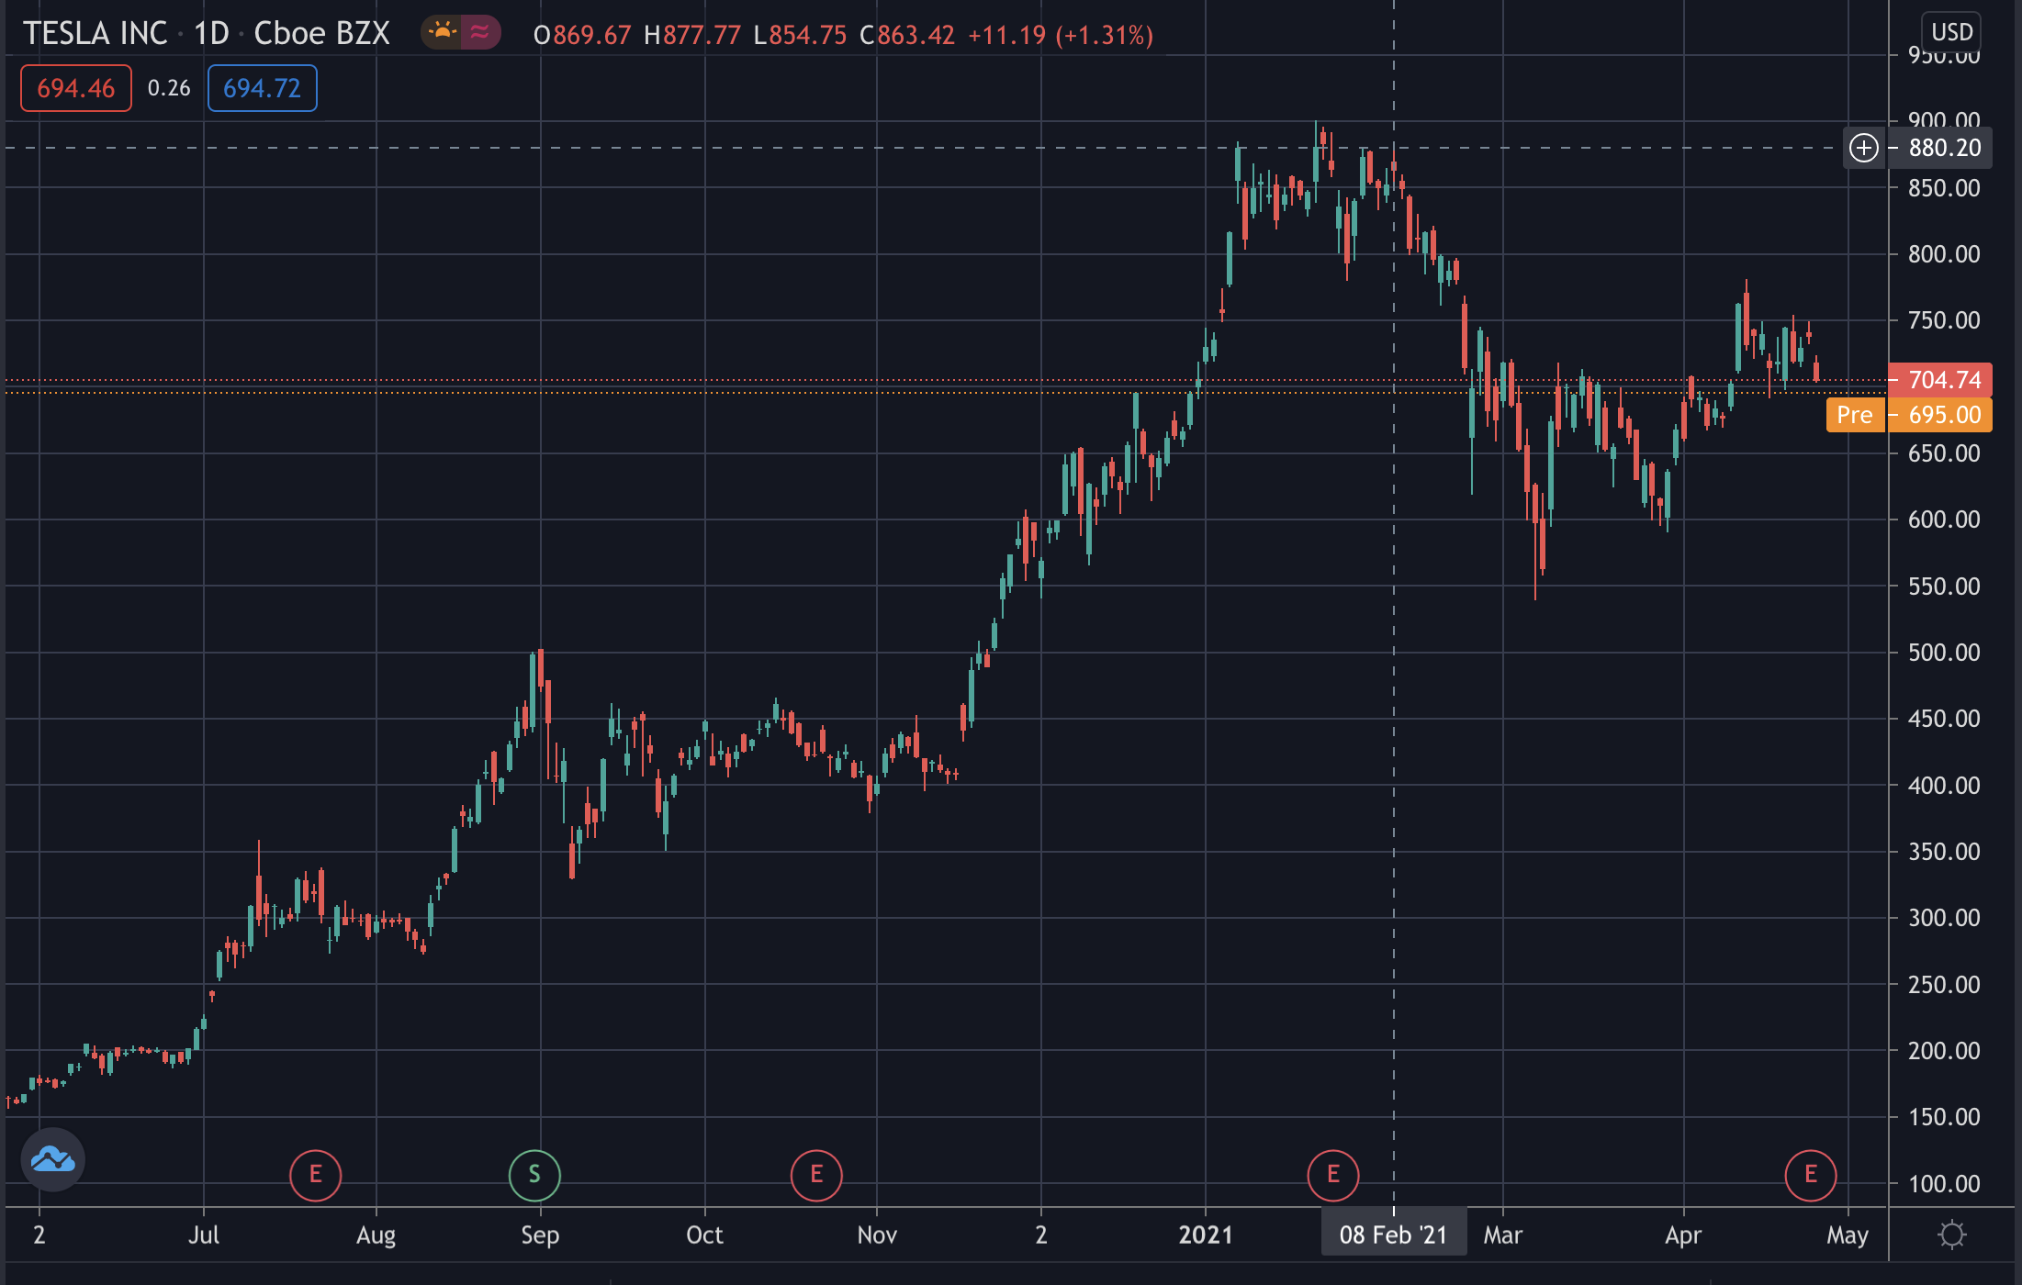Image resolution: width=2022 pixels, height=1285 pixels.
Task: Click the 08 Feb '21 date label
Action: pos(1394,1235)
